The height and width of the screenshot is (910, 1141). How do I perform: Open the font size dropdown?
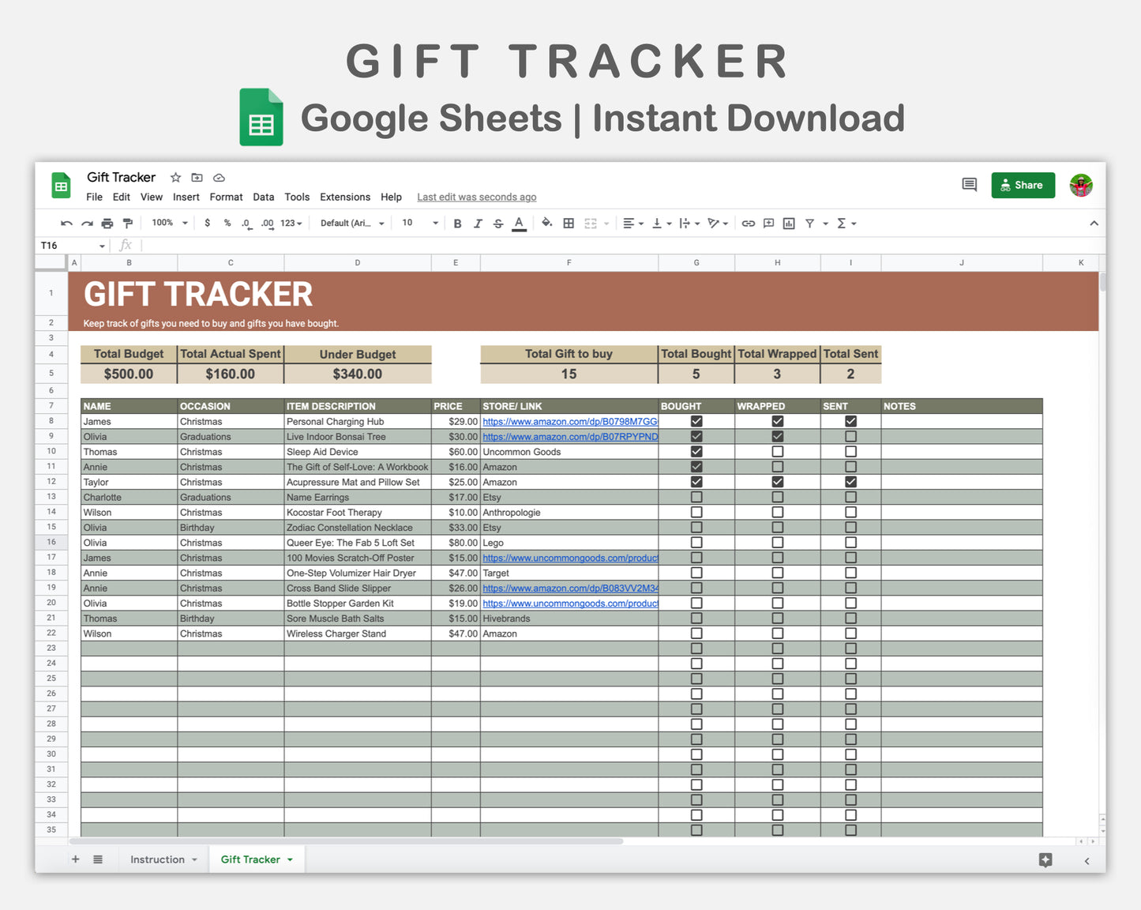418,223
